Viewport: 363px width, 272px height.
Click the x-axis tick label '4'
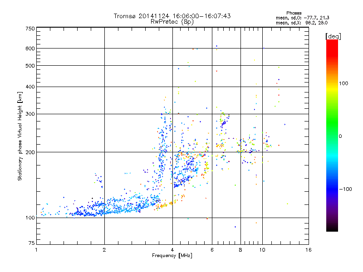click(172, 250)
